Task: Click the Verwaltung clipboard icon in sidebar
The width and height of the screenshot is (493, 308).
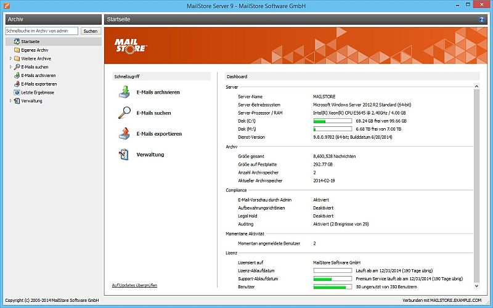Action: (17, 101)
